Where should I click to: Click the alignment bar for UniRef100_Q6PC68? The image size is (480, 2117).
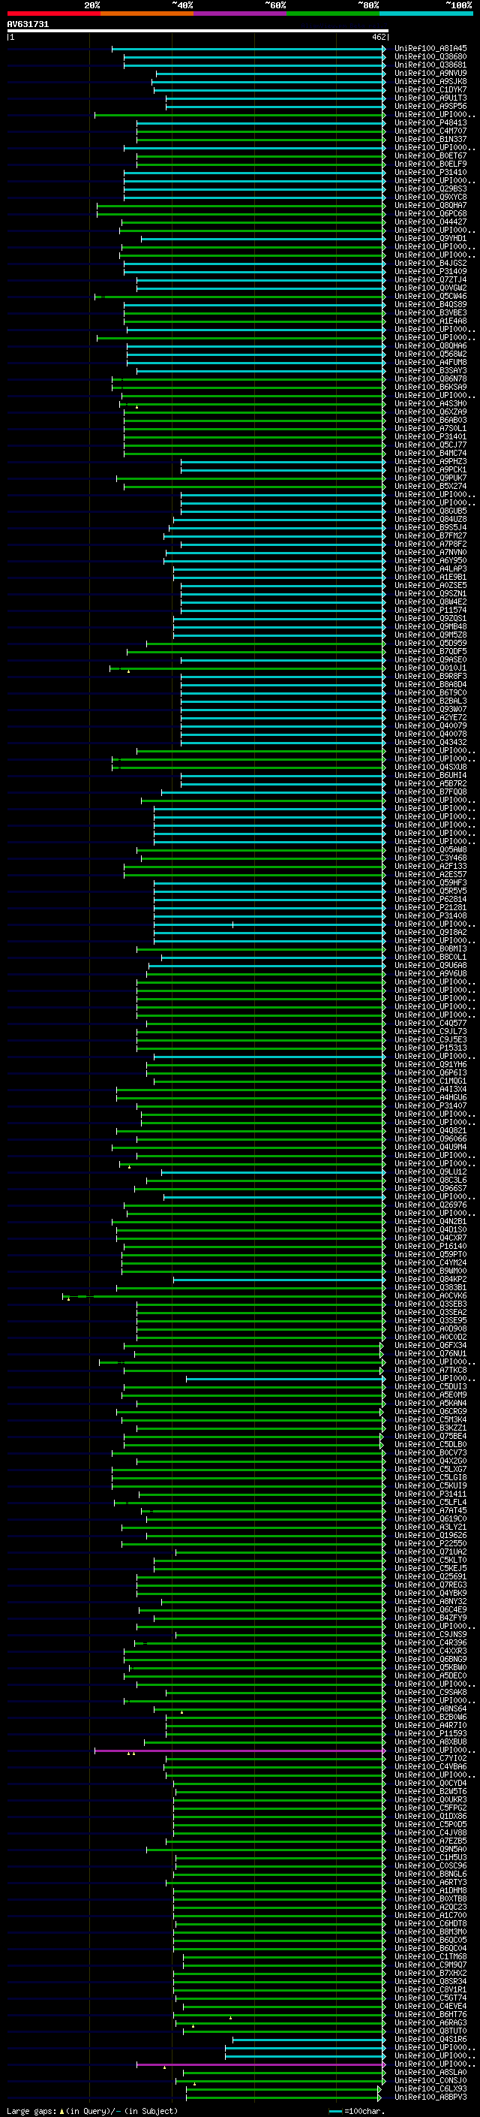pos(241,215)
